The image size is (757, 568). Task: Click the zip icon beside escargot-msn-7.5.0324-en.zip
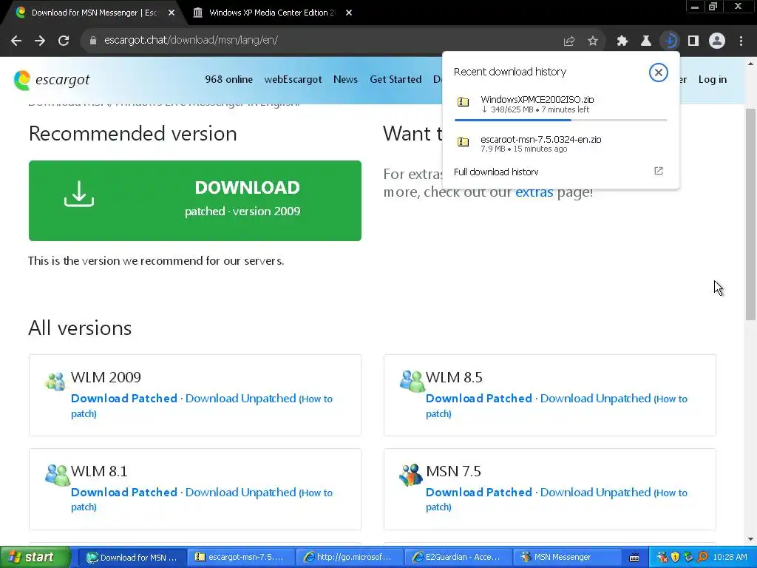[x=463, y=141]
